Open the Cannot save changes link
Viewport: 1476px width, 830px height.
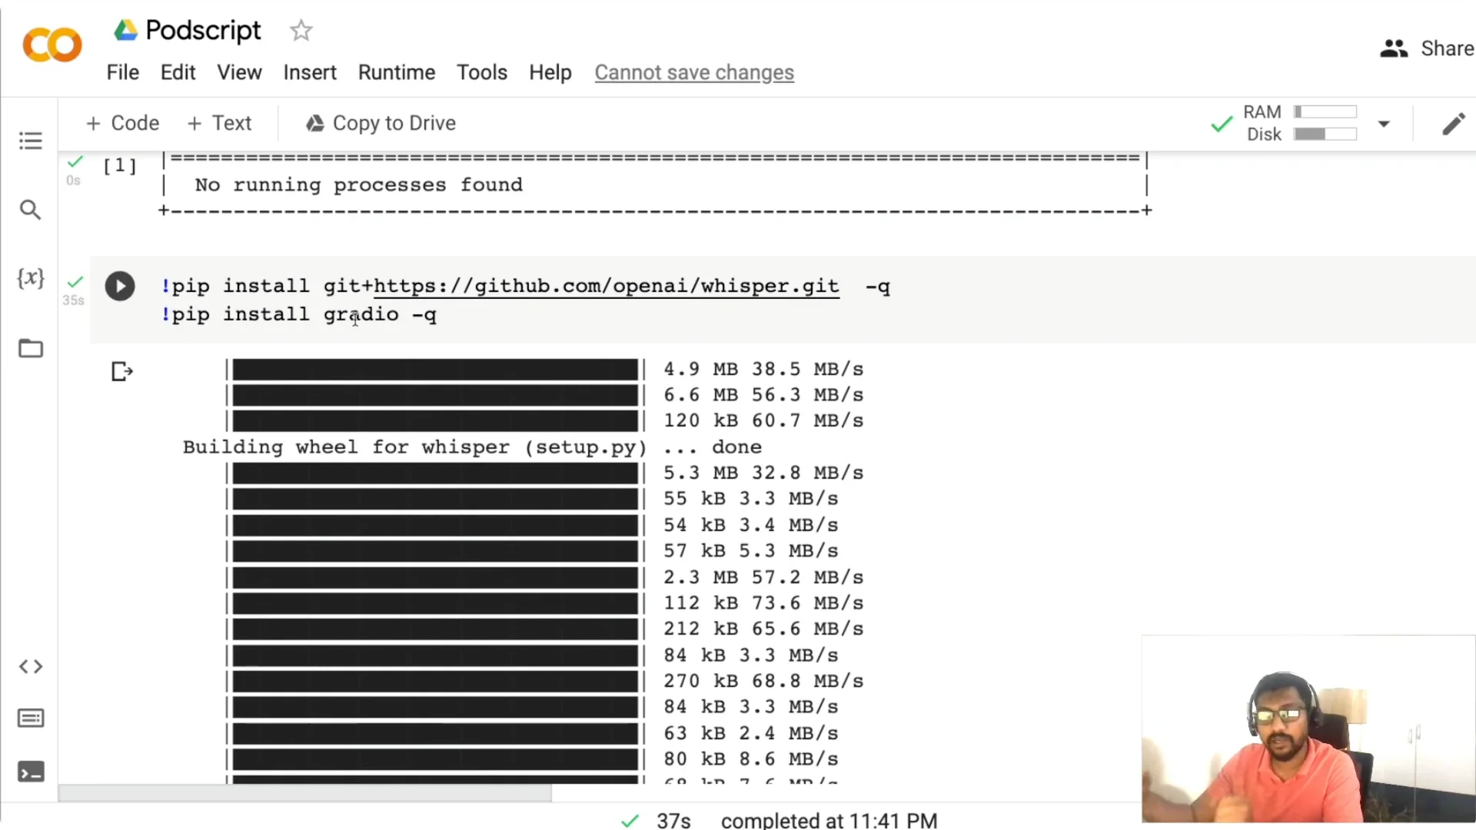[x=694, y=72]
